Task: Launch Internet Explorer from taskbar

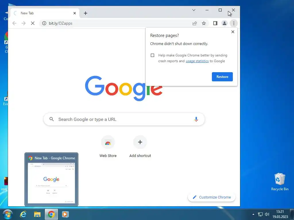Action: point(23,214)
